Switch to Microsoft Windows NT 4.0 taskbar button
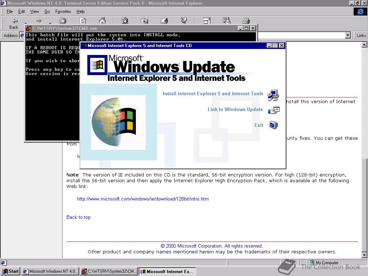Screen dimensions: 368x276 coord(50,271)
